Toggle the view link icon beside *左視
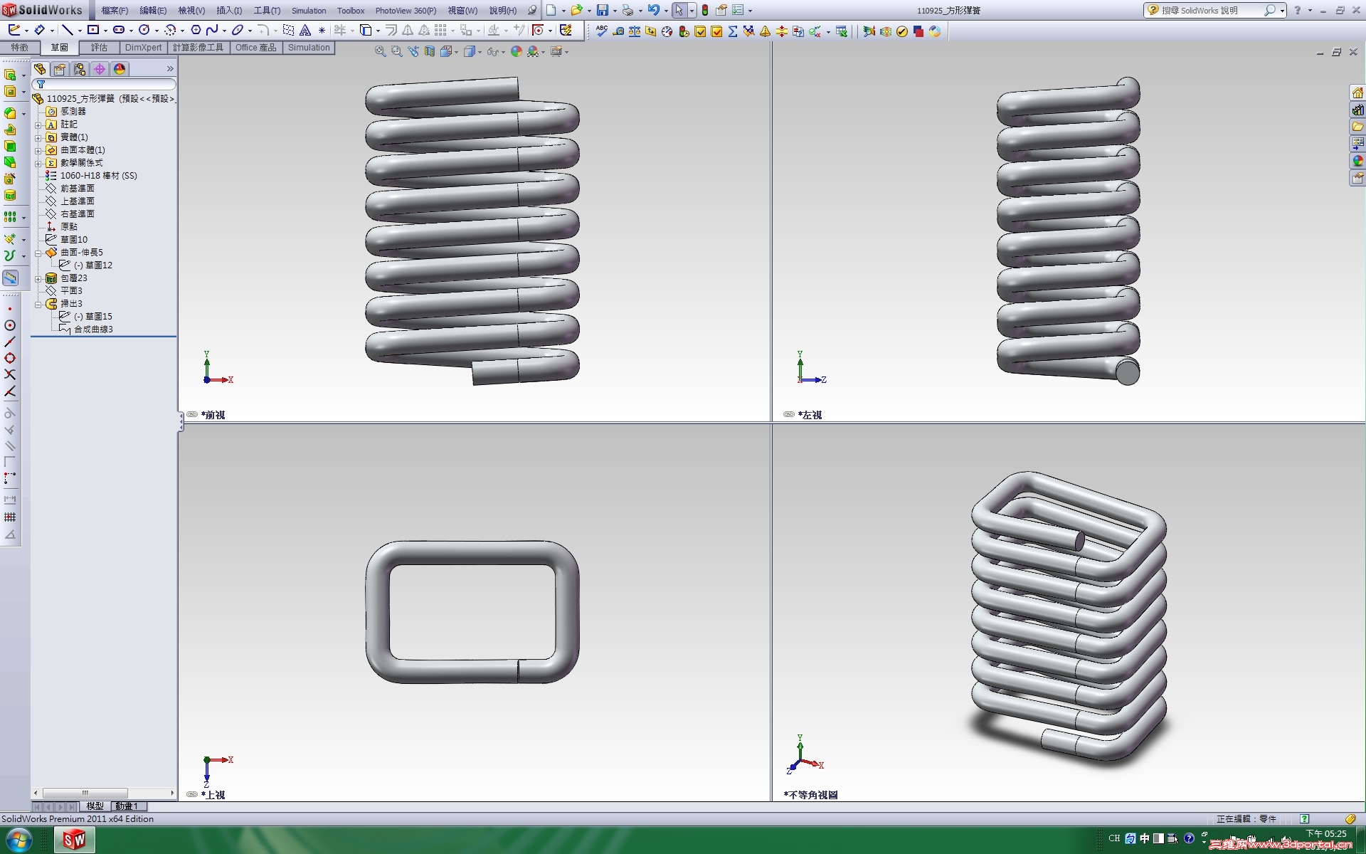Viewport: 1366px width, 854px height. (x=789, y=414)
